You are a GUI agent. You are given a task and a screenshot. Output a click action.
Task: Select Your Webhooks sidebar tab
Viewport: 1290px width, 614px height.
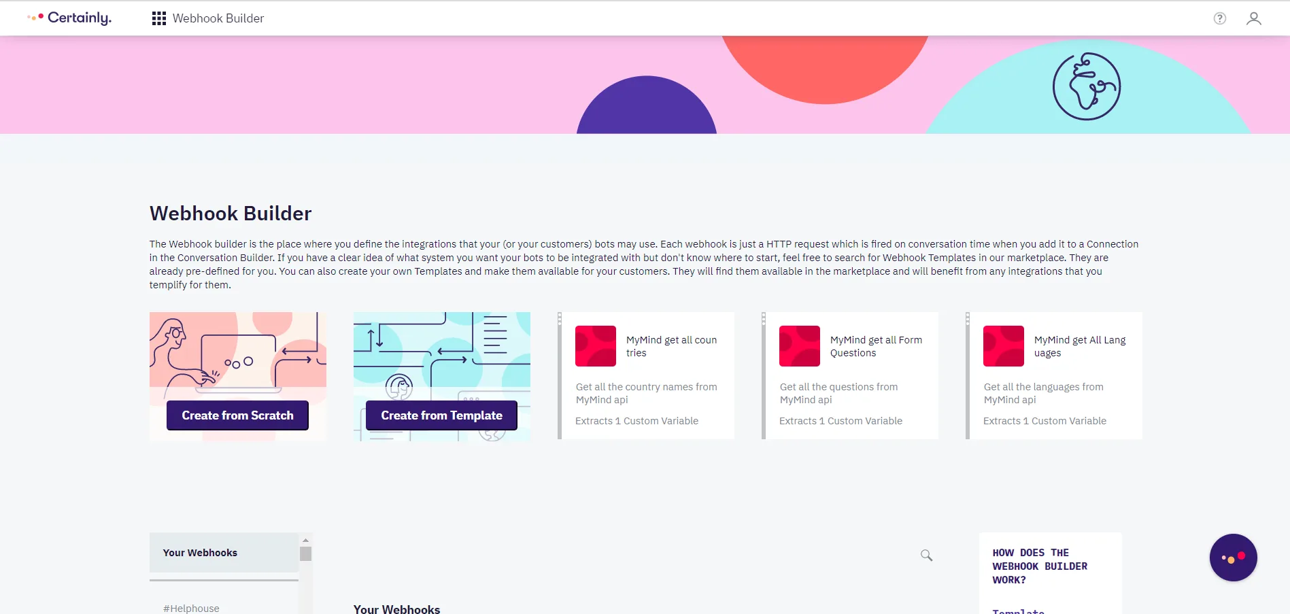pos(224,553)
